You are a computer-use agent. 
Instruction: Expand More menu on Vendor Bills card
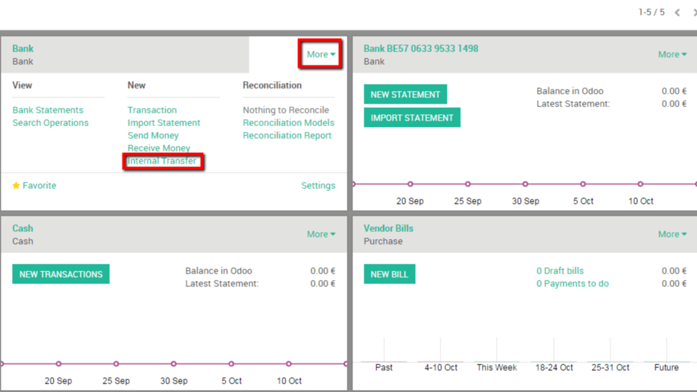(672, 234)
